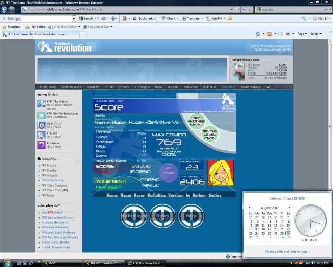Click the FFR The Game sidebar icon

42,103
